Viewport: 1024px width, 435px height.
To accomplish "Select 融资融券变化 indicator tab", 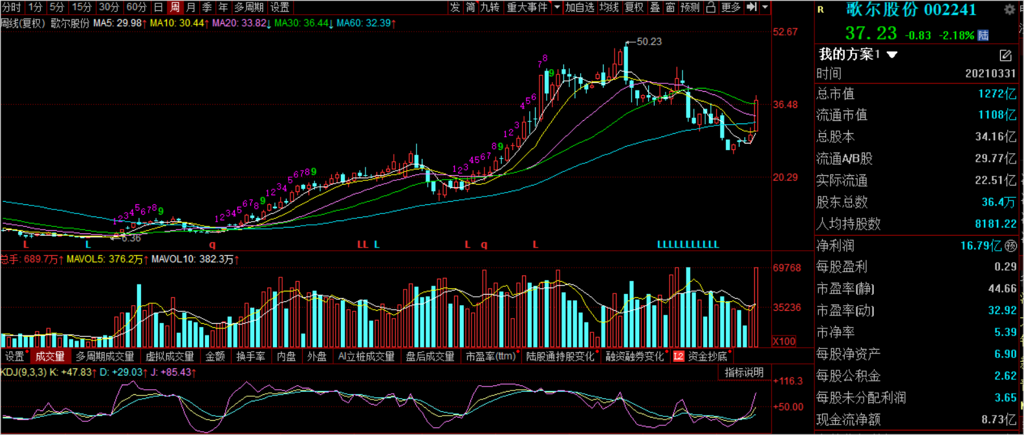I will pyautogui.click(x=636, y=356).
